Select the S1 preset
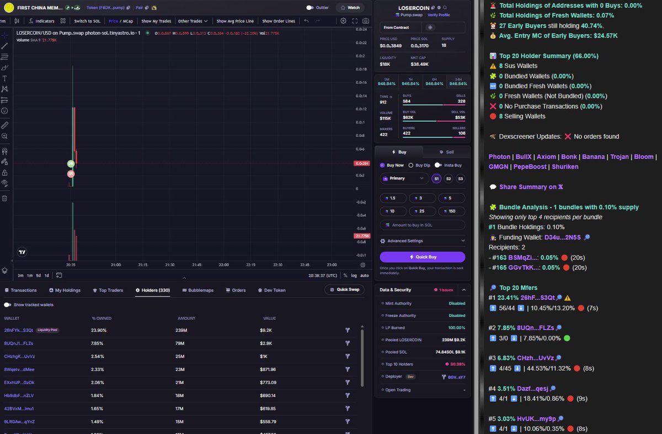This screenshot has height=434, width=662. click(x=436, y=178)
